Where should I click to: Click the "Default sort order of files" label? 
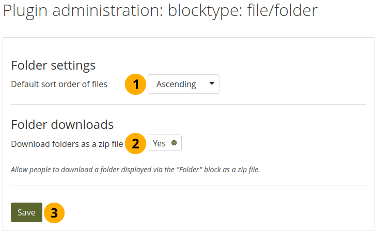click(x=59, y=84)
